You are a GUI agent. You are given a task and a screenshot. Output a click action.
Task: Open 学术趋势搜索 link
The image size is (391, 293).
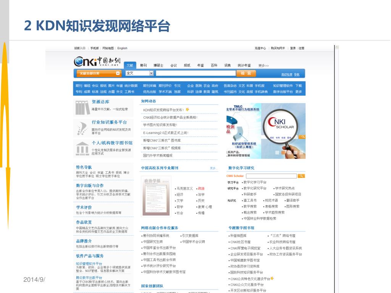(x=275, y=213)
